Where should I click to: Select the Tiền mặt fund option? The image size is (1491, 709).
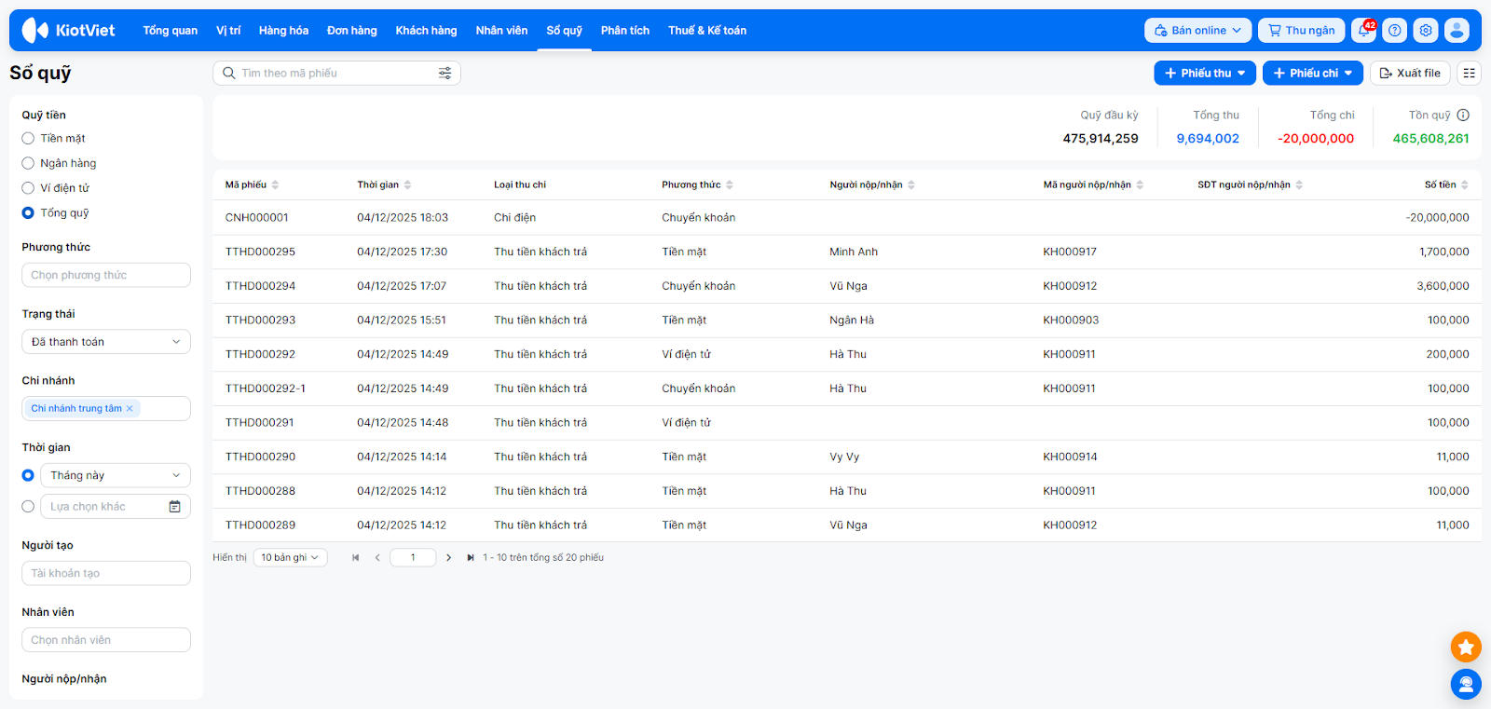click(28, 139)
